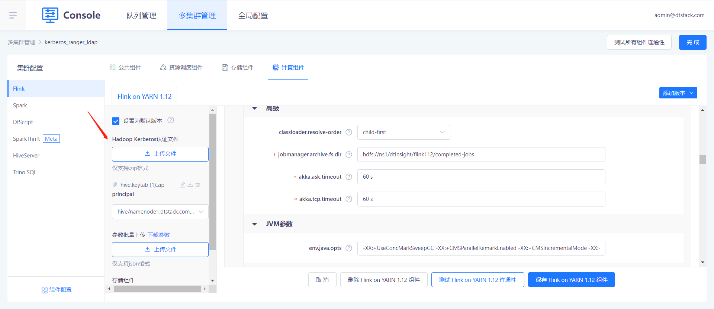
Task: Click help icon for env.java.opts
Action: [349, 248]
